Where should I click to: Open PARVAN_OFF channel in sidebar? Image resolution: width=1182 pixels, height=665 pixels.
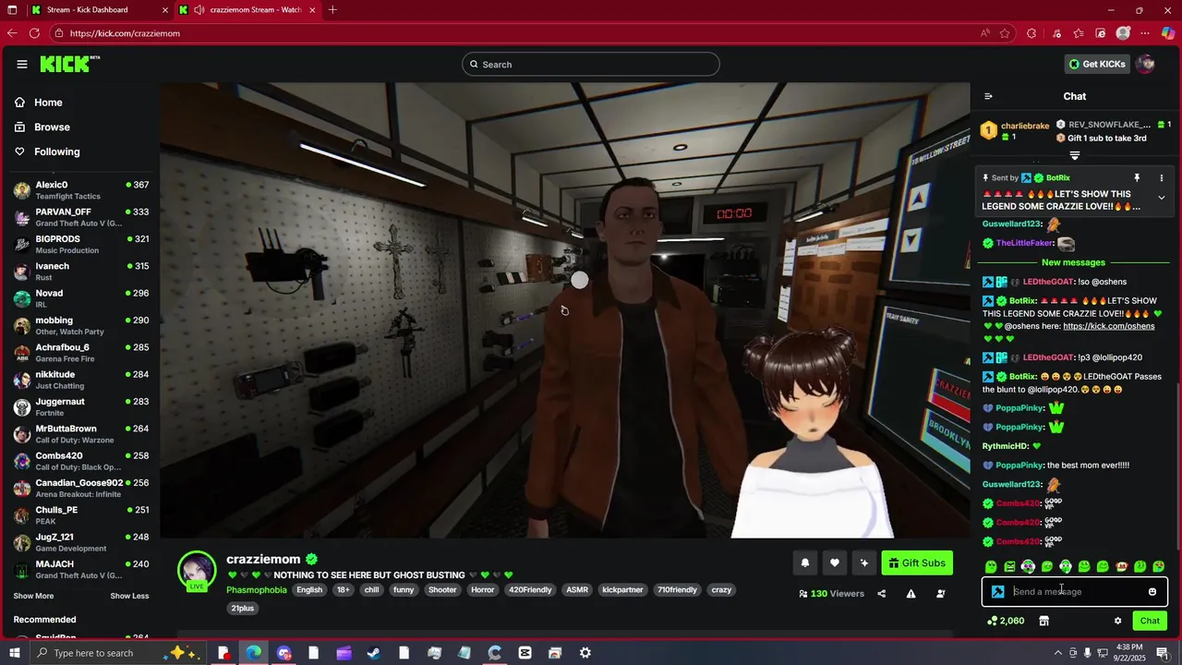point(80,217)
